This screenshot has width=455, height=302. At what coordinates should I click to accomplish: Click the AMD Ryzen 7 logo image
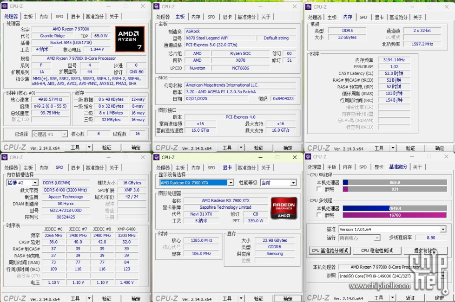(x=129, y=39)
